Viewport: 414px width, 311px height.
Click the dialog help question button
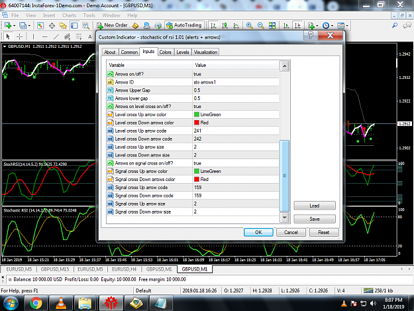tap(311, 35)
